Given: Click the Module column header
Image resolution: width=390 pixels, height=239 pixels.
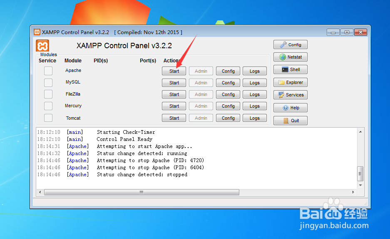Looking at the screenshot, I should tap(73, 61).
